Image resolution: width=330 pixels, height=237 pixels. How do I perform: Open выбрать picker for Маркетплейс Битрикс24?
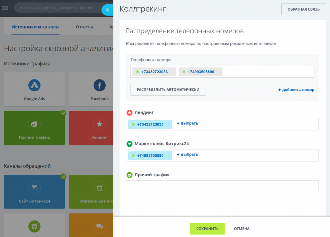click(x=187, y=154)
